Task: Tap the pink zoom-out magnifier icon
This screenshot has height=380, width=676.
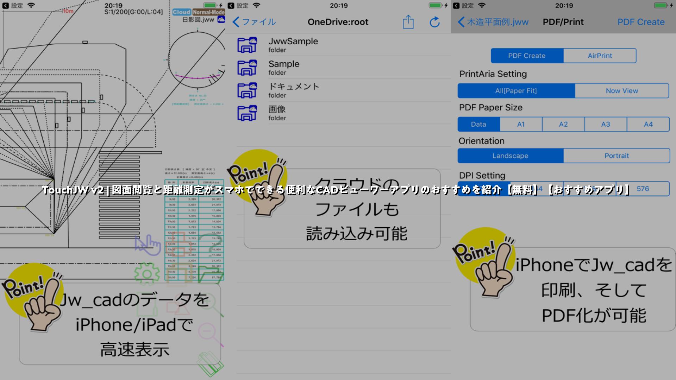Action: [x=211, y=334]
